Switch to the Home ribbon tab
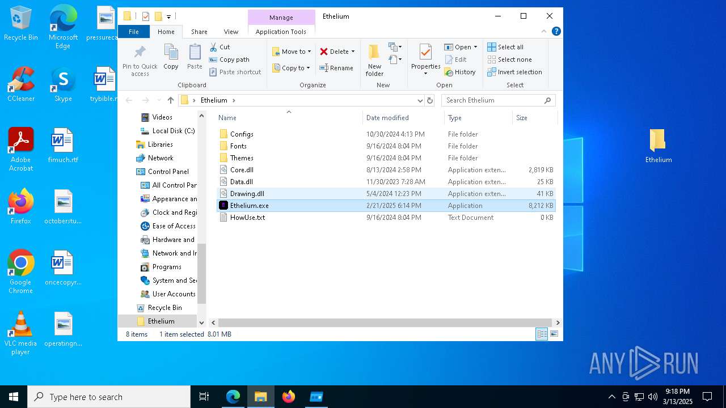This screenshot has height=408, width=726. click(x=166, y=32)
